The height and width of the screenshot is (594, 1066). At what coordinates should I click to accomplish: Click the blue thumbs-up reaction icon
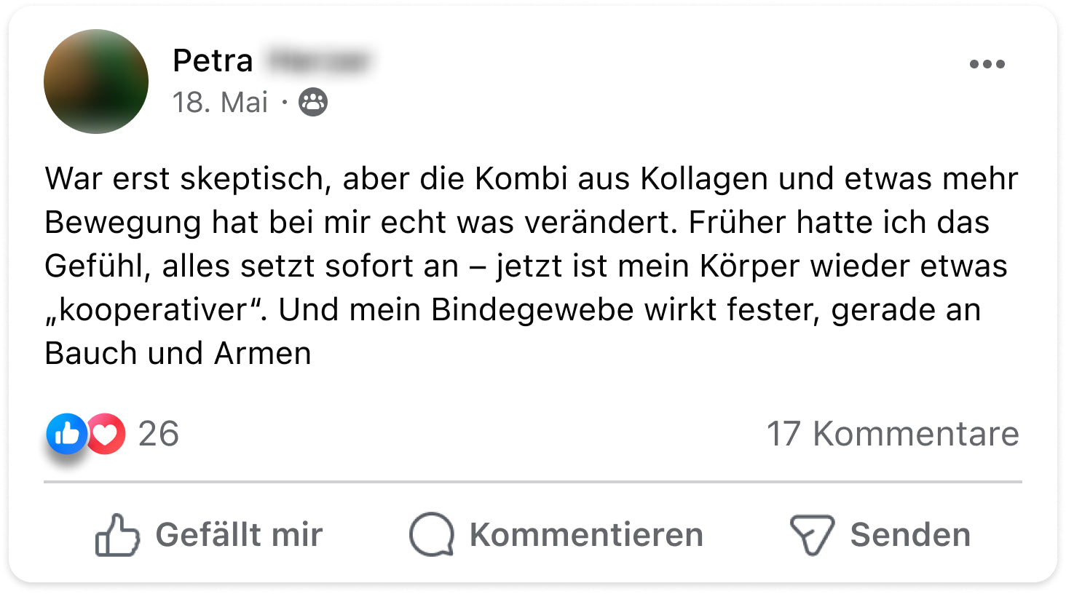coord(67,434)
